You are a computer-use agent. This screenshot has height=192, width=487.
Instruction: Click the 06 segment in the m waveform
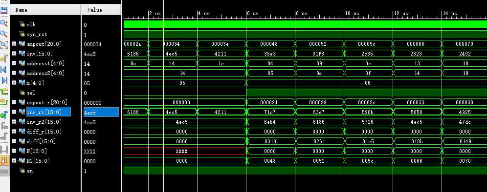click(367, 83)
